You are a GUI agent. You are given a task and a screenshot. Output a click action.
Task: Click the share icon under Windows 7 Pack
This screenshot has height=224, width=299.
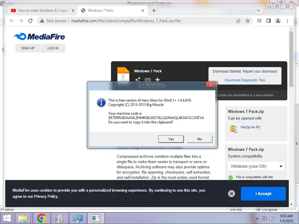[x=138, y=79]
